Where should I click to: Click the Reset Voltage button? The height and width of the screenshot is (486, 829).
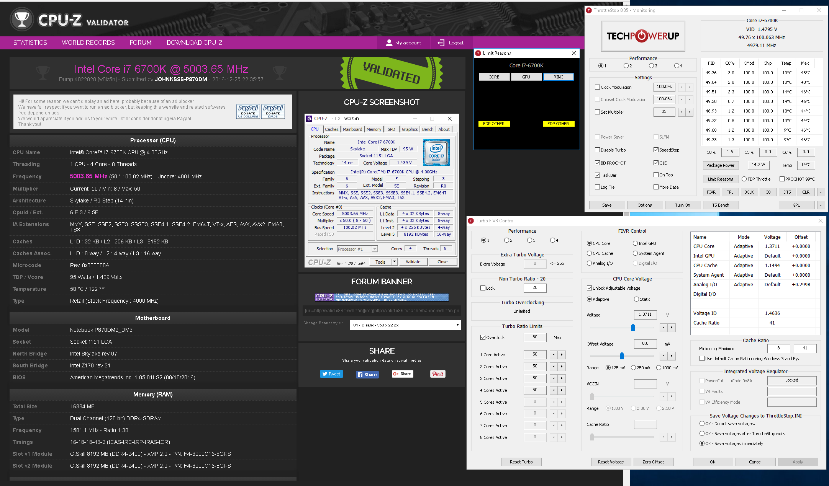[611, 462]
